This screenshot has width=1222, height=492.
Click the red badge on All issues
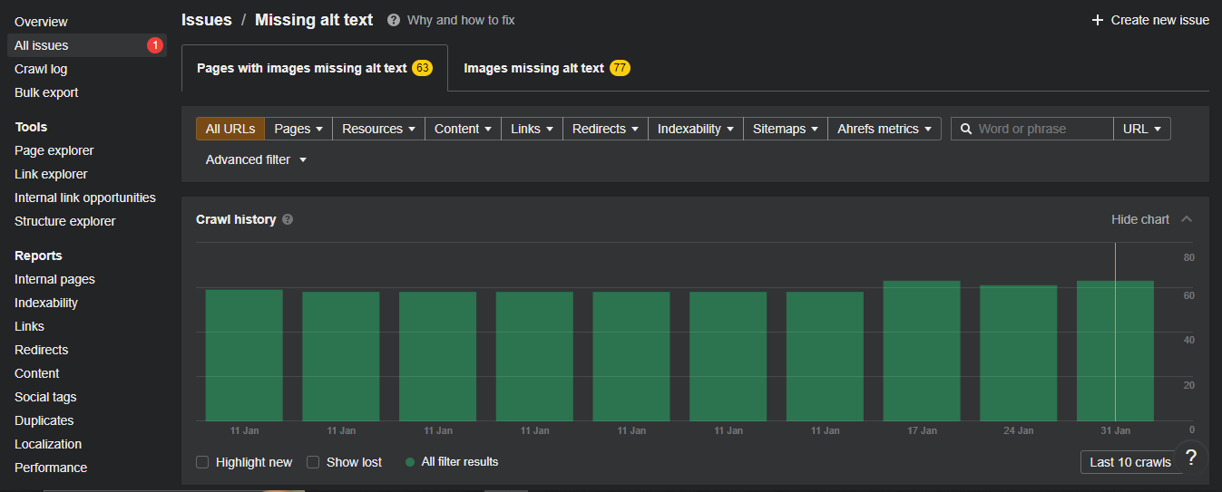tap(155, 45)
